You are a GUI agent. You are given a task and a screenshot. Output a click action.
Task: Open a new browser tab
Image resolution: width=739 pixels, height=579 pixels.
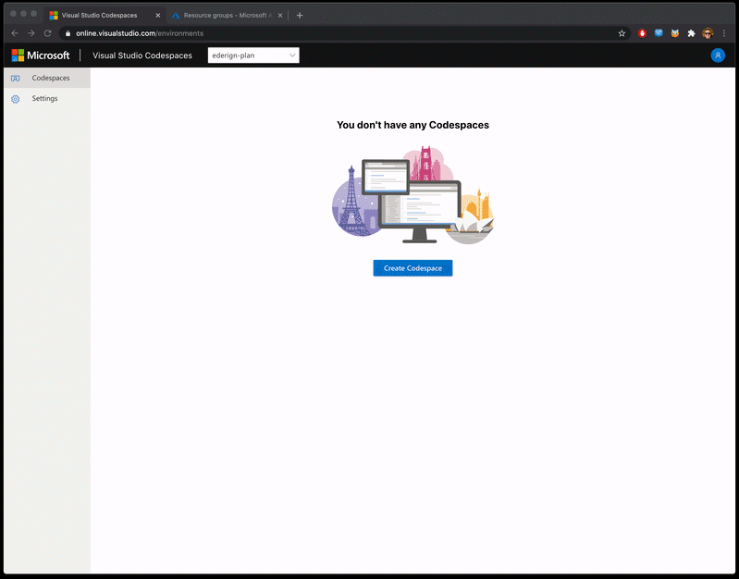point(300,16)
